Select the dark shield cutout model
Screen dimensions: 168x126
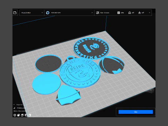pos(111,65)
